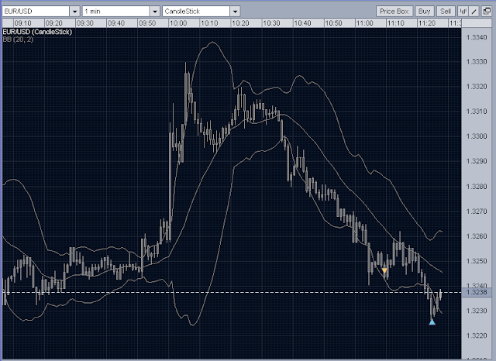Screen dimensions: 496x361
Task: Open the 1 min timeframe dropdown arrow
Action: point(155,12)
